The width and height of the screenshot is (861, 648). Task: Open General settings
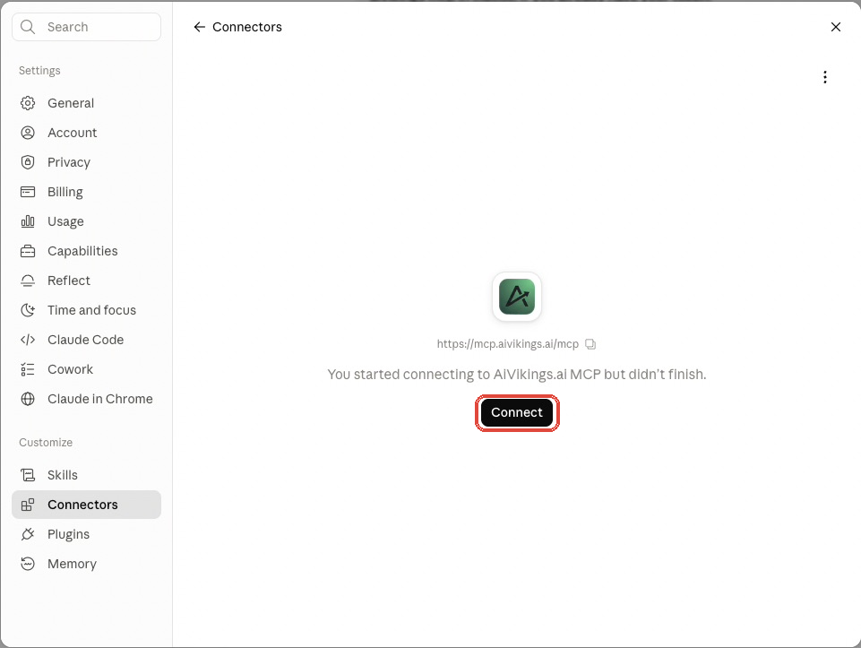tap(86, 103)
